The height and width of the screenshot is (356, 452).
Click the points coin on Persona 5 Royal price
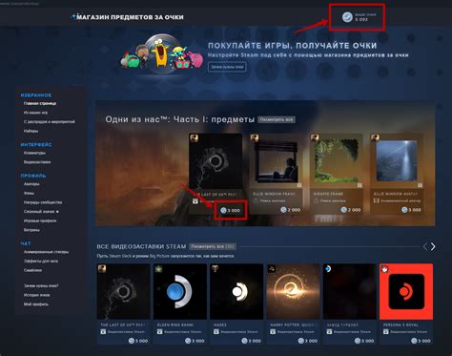[x=414, y=341]
